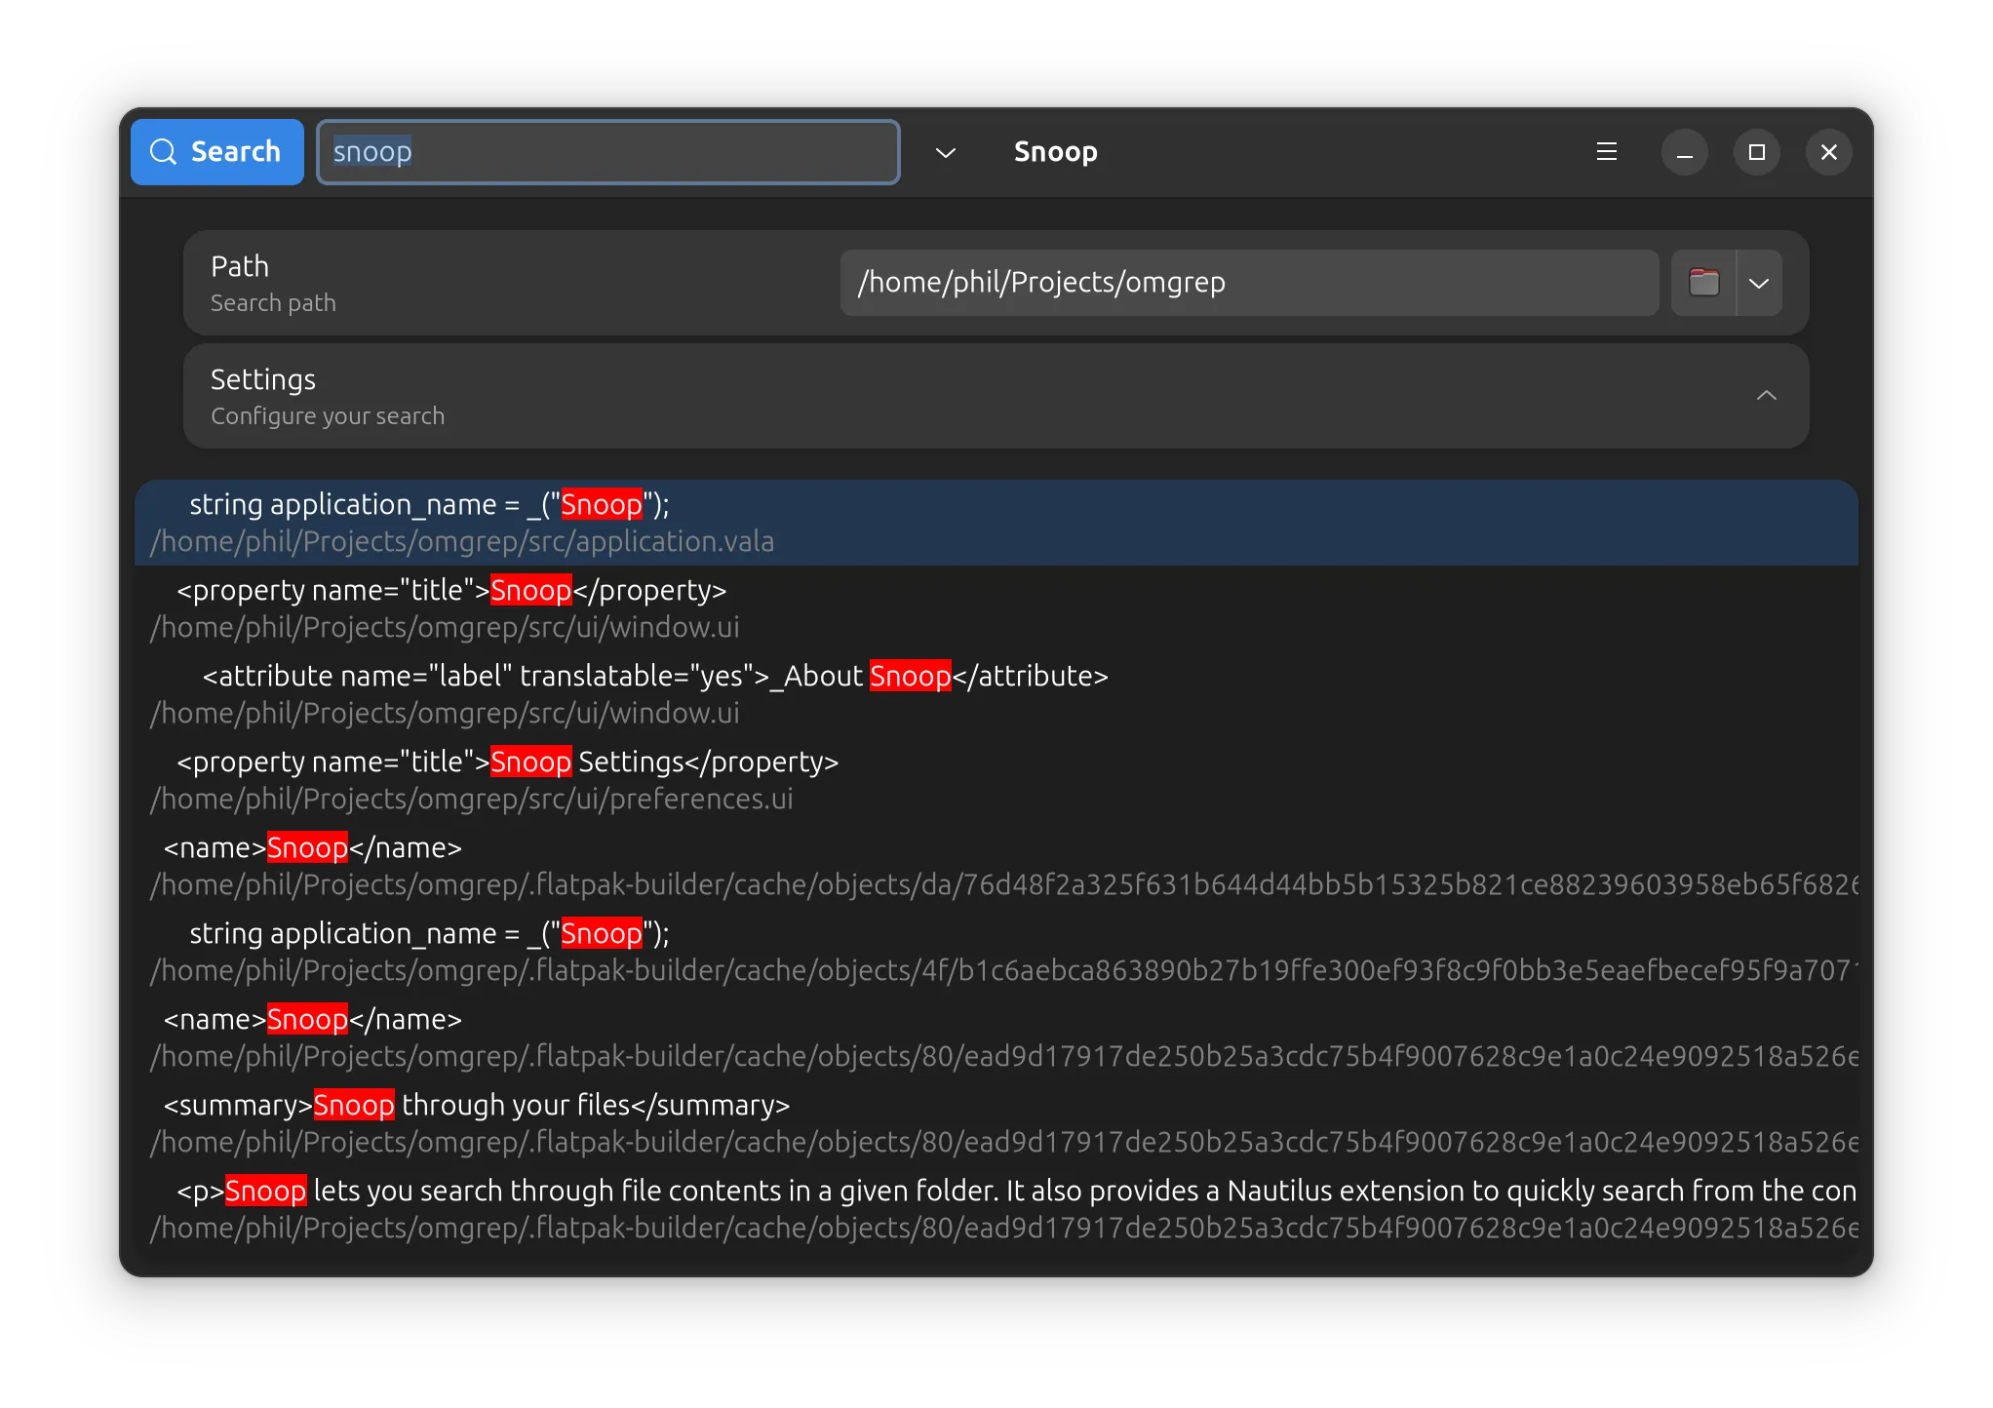Select the "Snoop lets you search" paragraph result

pyautogui.click(x=996, y=1209)
